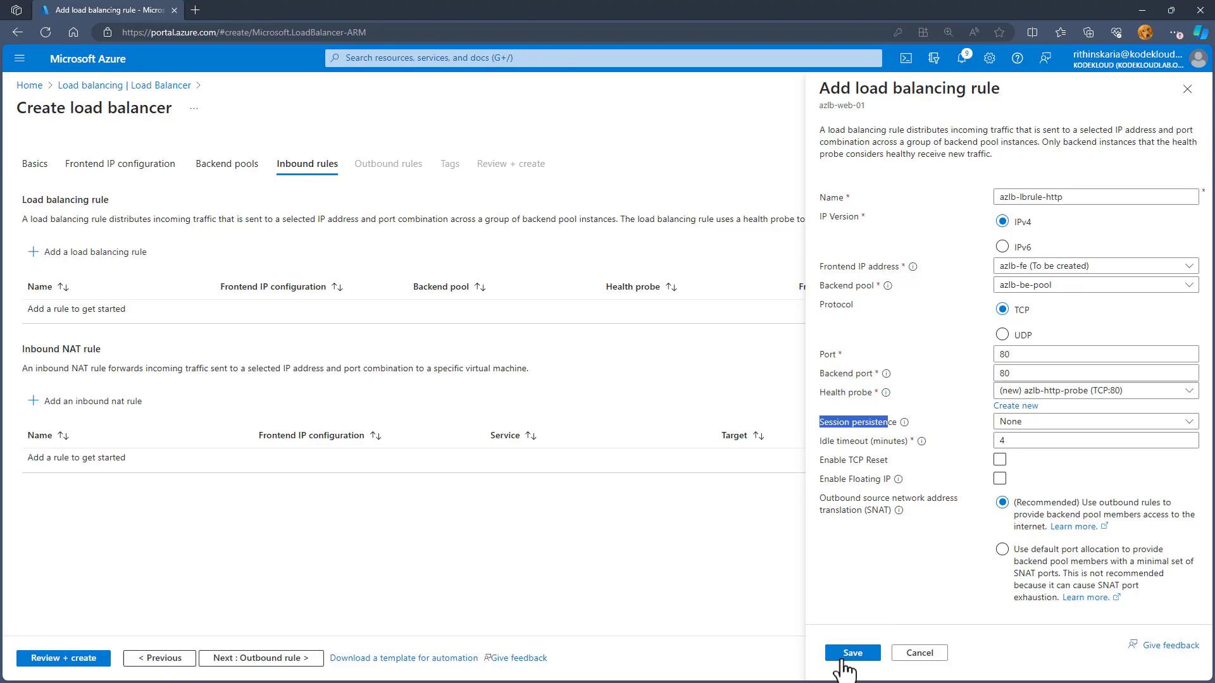Click Add a load balancing rule

(x=87, y=252)
